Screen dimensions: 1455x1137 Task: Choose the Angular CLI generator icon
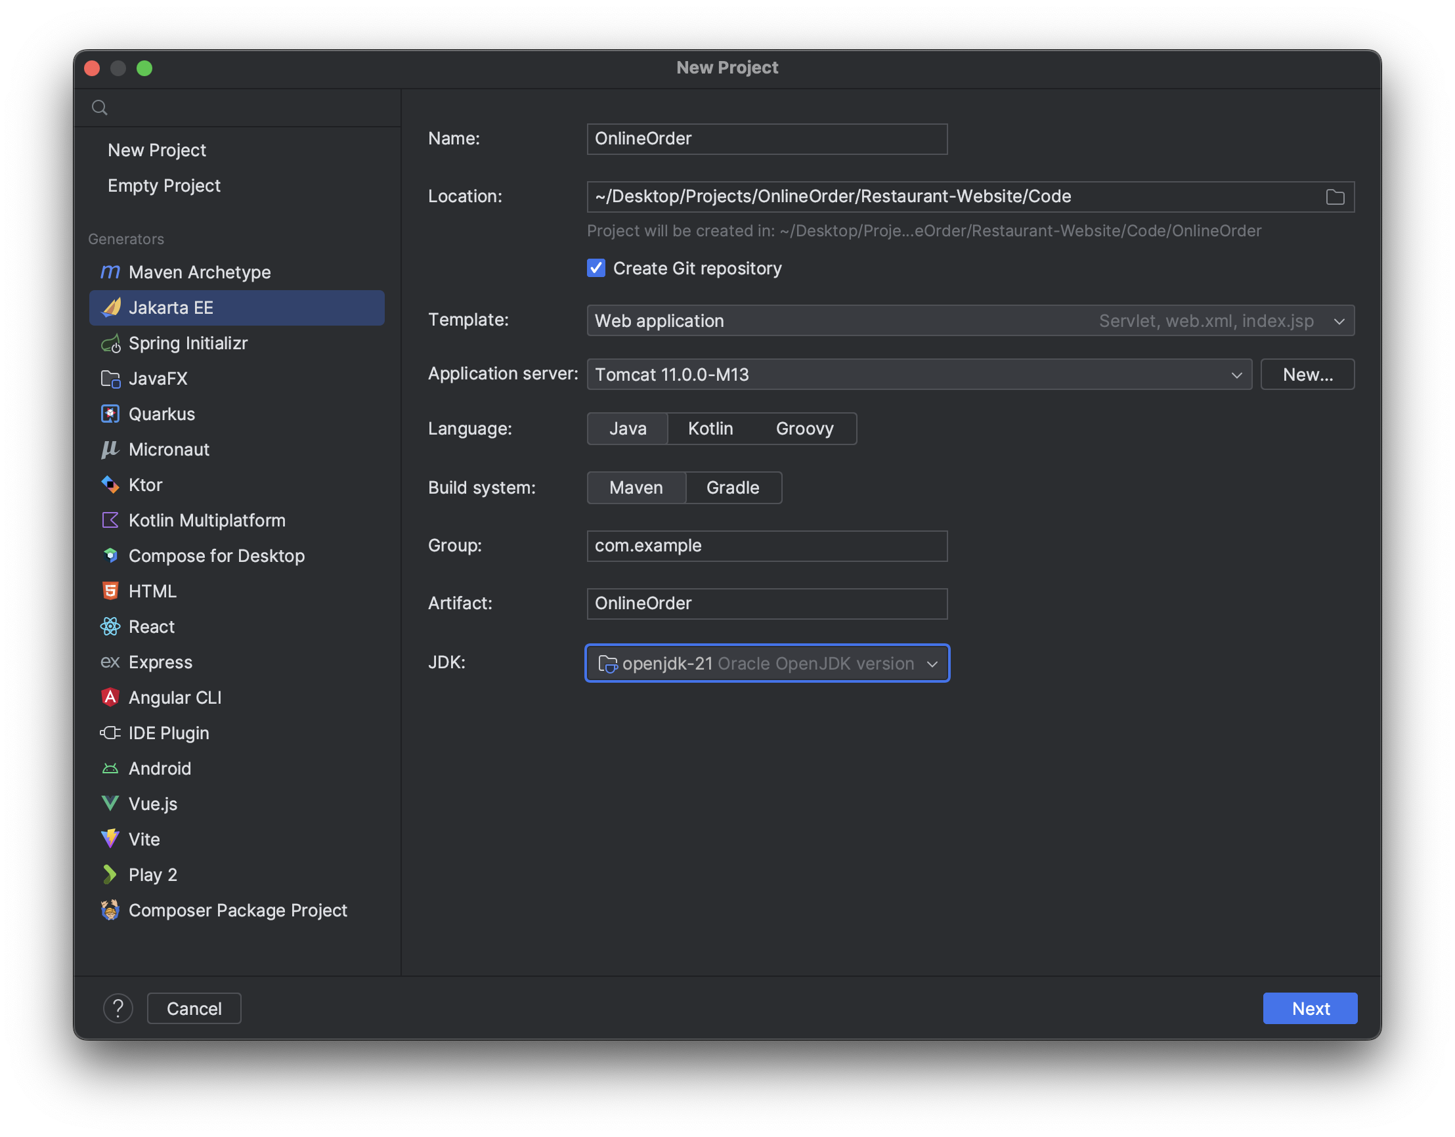coord(110,697)
